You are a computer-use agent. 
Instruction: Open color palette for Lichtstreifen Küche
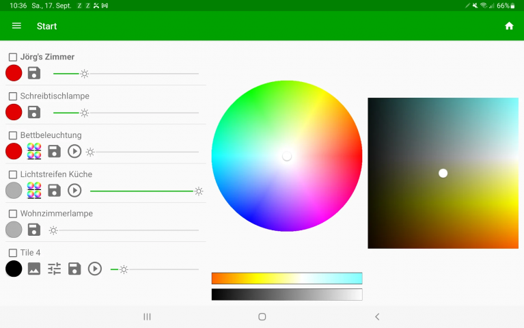[34, 191]
